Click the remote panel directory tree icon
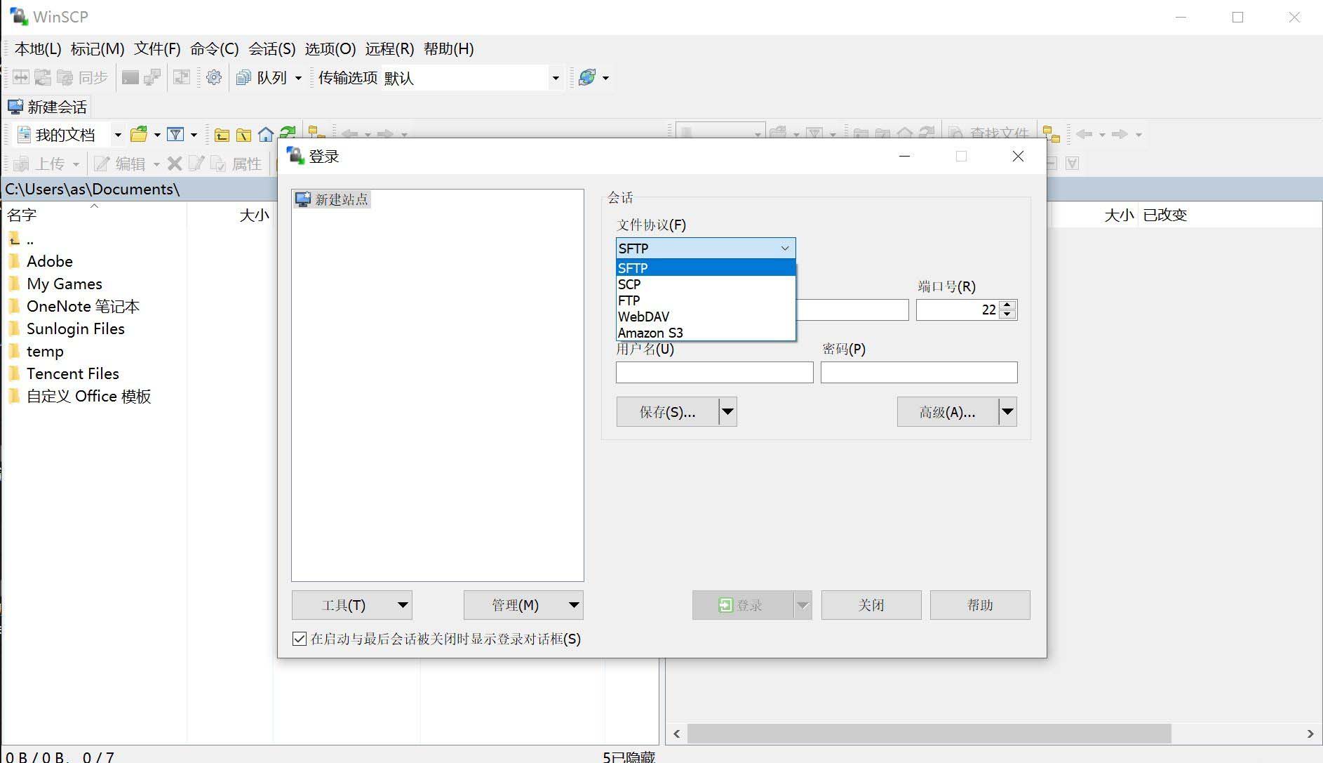 1051,134
